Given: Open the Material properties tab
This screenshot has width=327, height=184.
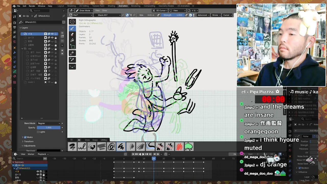Looking at the screenshot, I should [x=15, y=76].
